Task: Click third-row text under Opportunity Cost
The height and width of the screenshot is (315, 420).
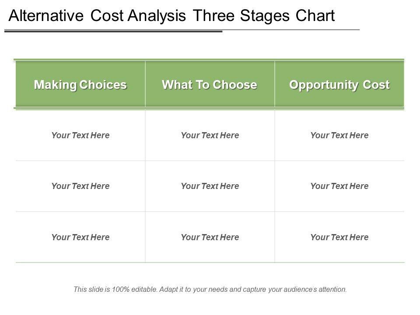Action: click(339, 238)
